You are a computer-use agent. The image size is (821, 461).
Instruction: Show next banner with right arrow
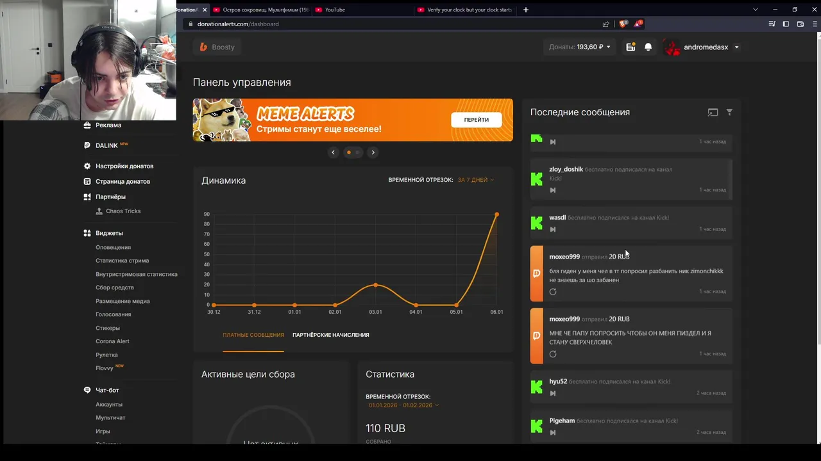[x=373, y=152]
